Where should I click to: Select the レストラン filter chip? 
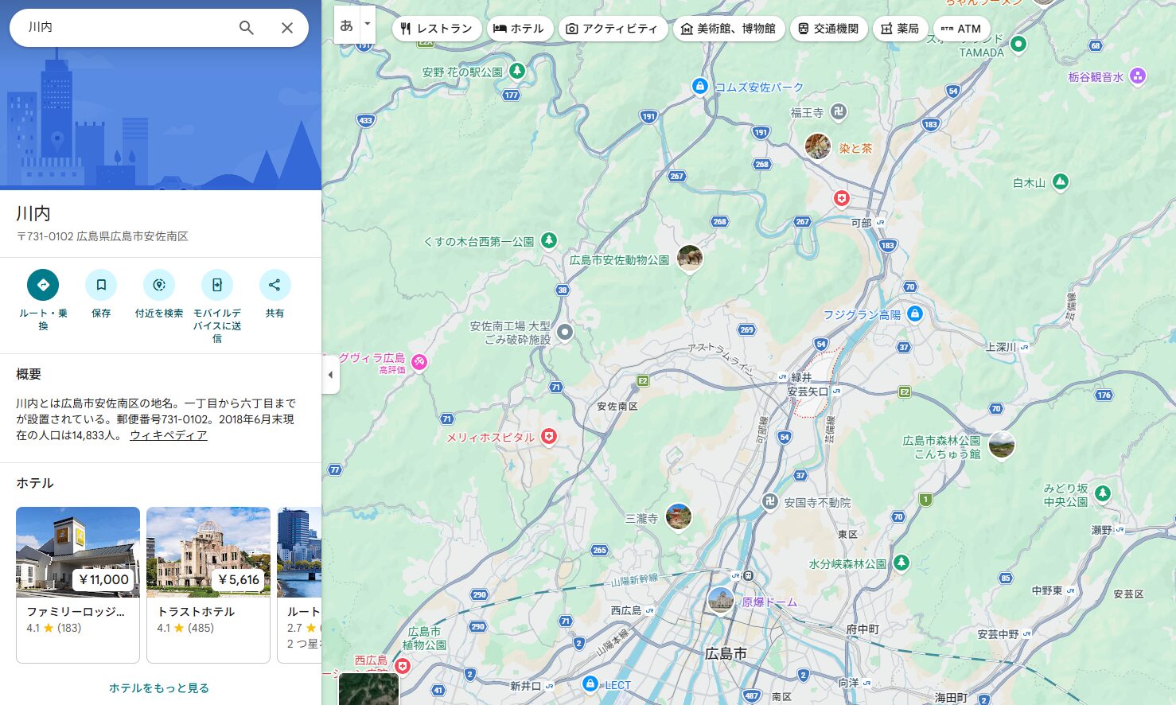point(437,29)
